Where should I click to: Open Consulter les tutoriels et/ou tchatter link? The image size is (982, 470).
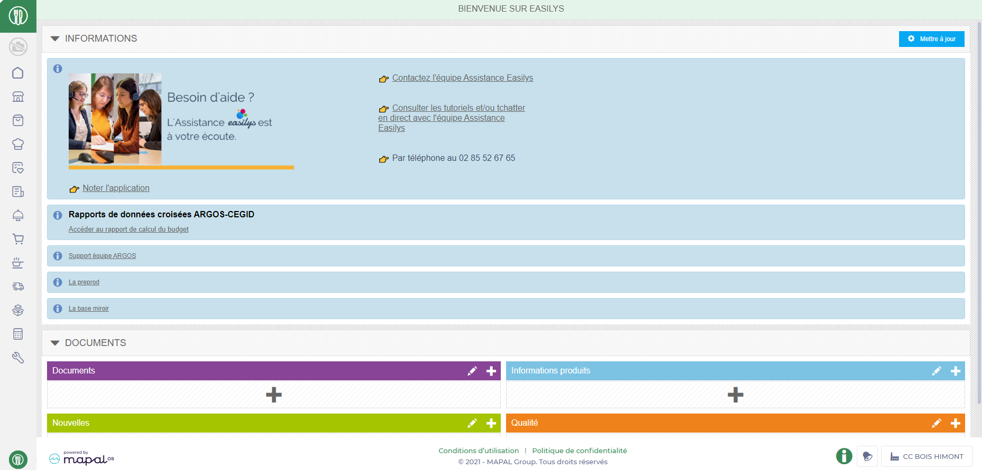(x=452, y=118)
